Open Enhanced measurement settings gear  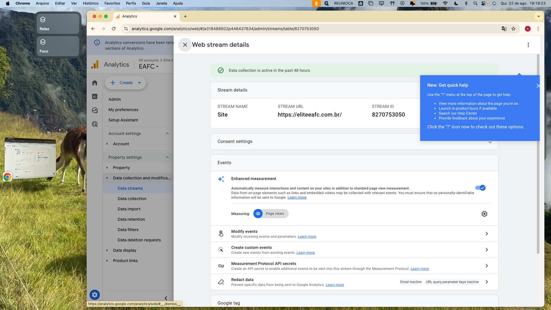pyautogui.click(x=484, y=214)
